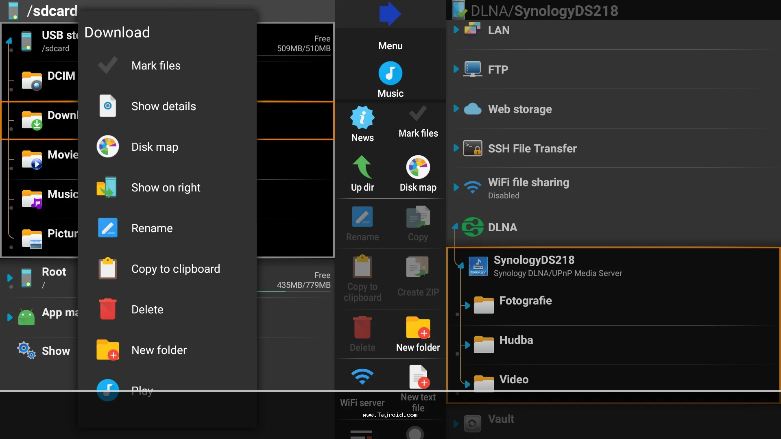
Task: Click the Up dir green arrow
Action: pos(362,167)
